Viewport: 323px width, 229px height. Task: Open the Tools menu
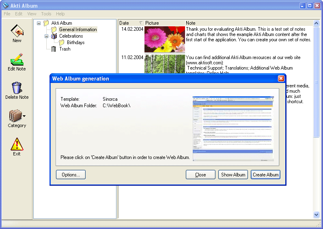[x=46, y=14]
